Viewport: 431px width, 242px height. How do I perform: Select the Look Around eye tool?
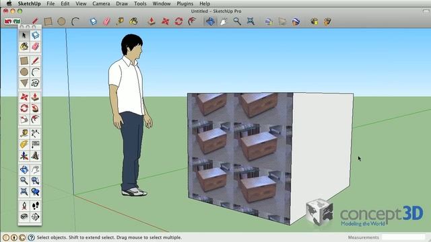tap(24, 216)
